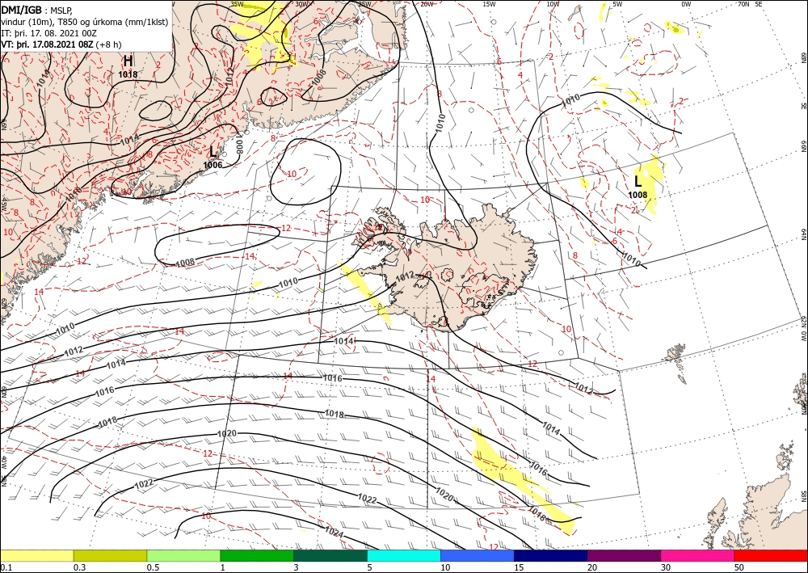Click the L 1006 low-pressure marker
The width and height of the screenshot is (808, 573).
(213, 157)
